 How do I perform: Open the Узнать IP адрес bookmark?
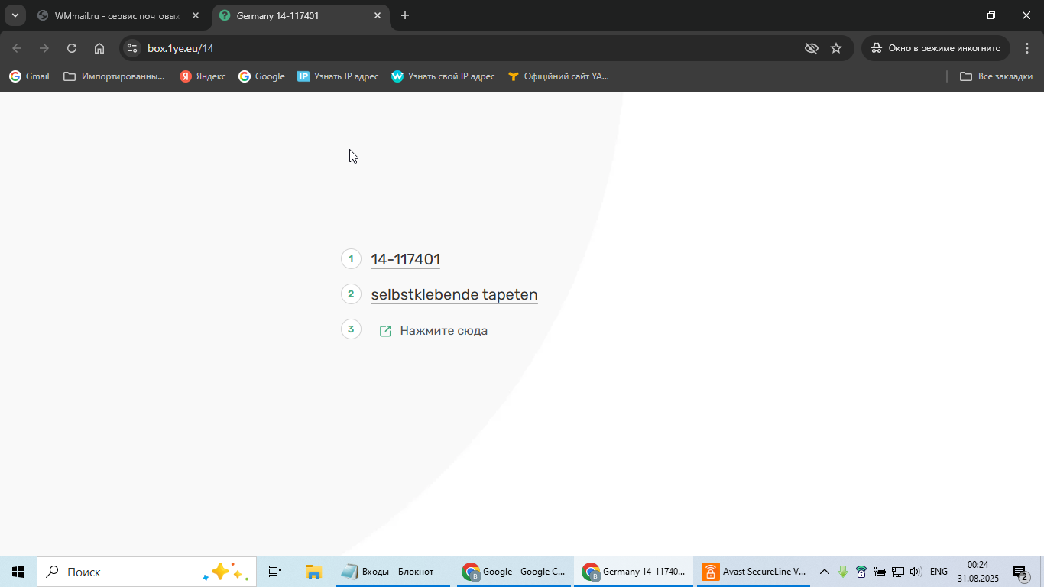338,76
